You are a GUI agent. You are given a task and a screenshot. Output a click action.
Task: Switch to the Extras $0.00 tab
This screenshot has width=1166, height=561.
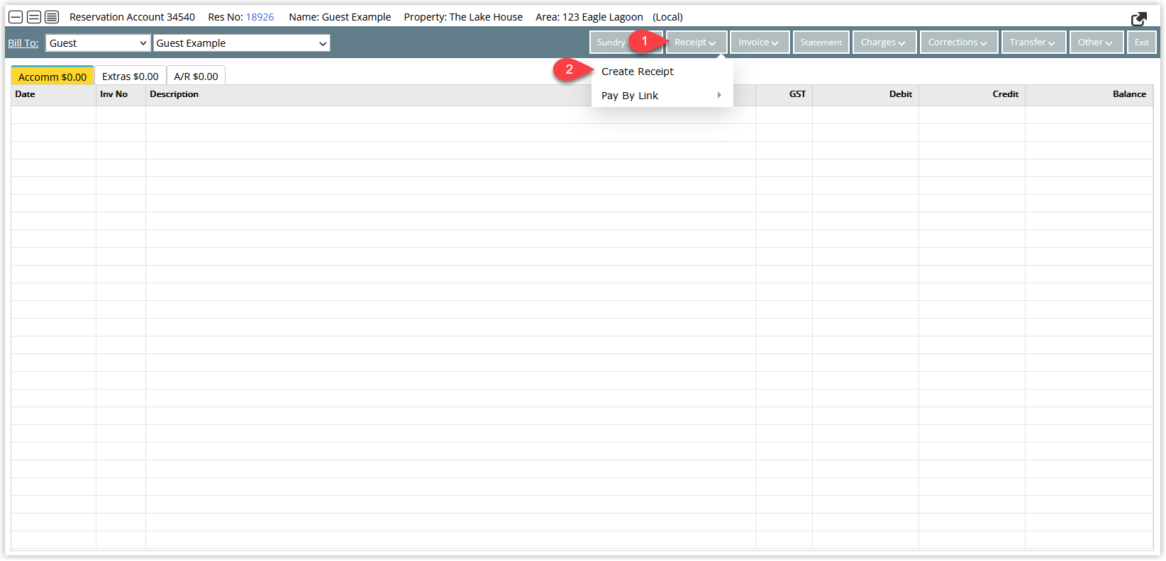pyautogui.click(x=131, y=76)
